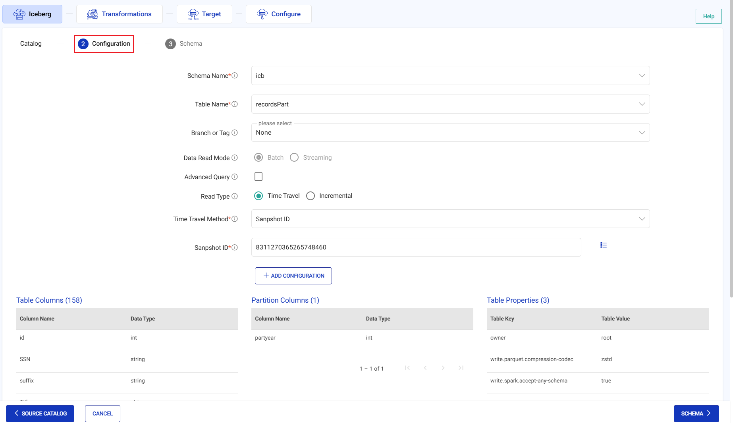Enable the Advanced Query checkbox
The width and height of the screenshot is (733, 423).
[x=258, y=177]
